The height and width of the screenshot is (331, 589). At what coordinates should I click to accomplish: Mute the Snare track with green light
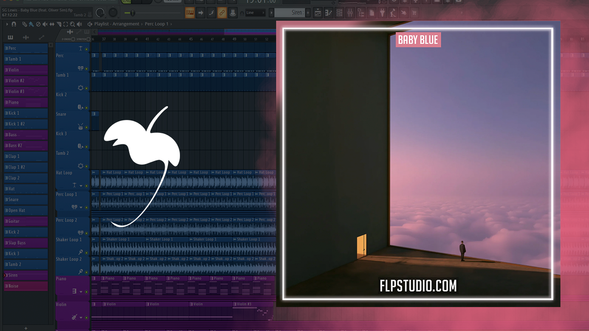[x=87, y=127]
